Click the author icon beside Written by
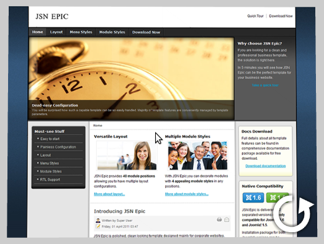The width and height of the screenshot is (324, 244). (98, 220)
